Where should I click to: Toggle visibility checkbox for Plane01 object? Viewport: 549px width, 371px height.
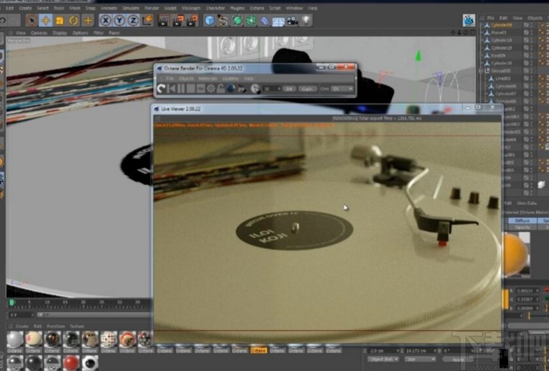click(x=527, y=32)
